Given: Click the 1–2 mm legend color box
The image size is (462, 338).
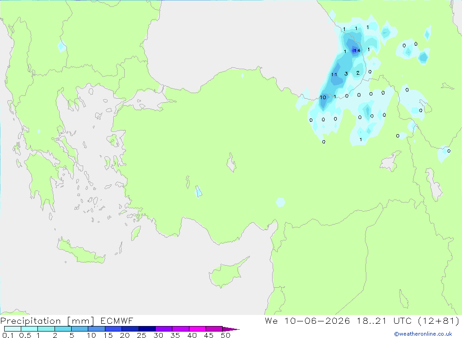Looking at the screenshot, I should coord(46,329).
